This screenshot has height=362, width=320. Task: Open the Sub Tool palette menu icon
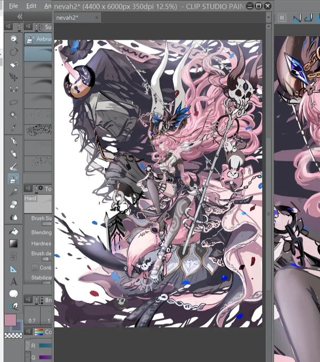pyautogui.click(x=28, y=27)
